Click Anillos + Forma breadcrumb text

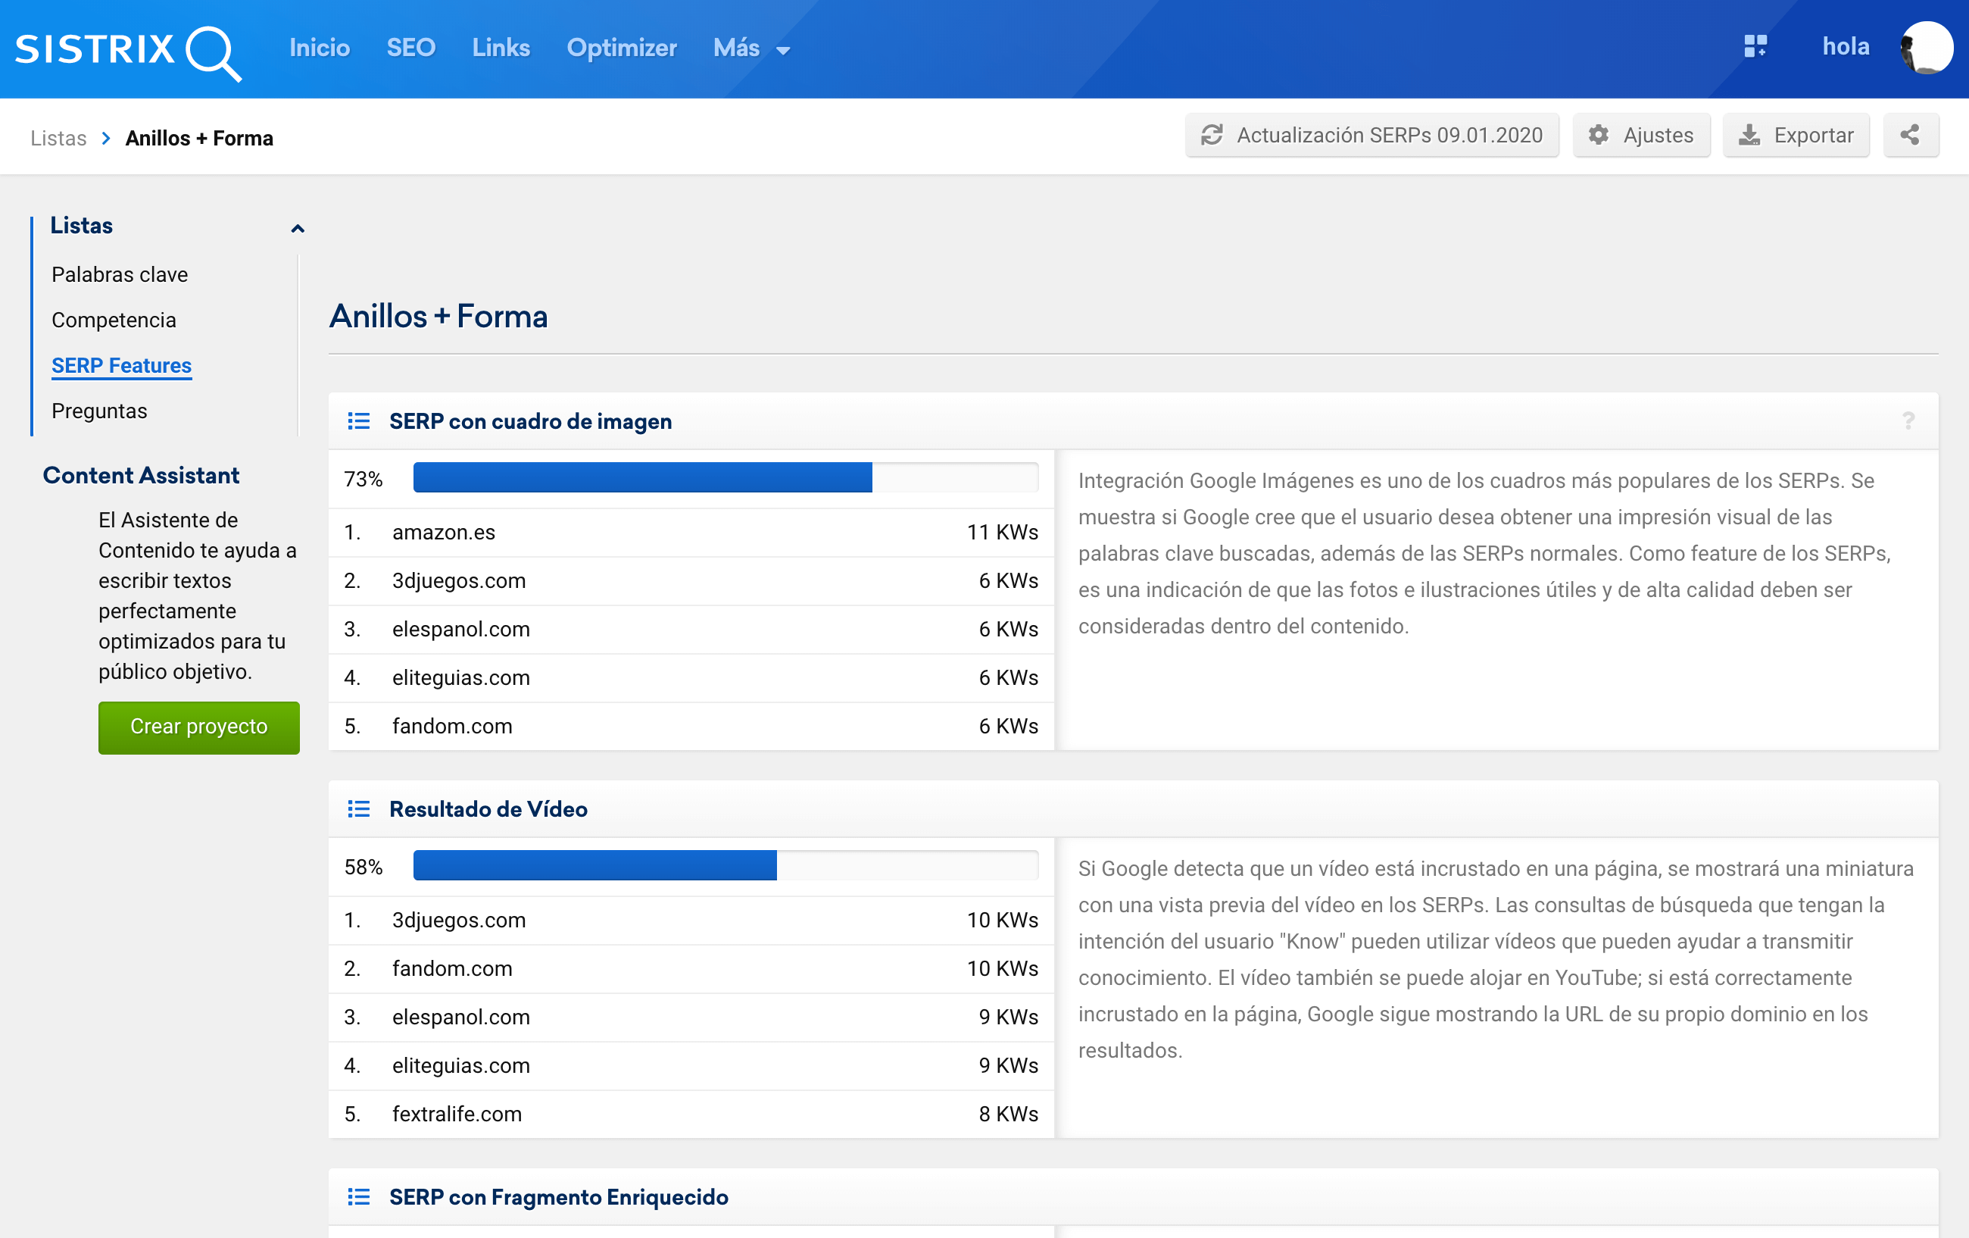click(198, 137)
